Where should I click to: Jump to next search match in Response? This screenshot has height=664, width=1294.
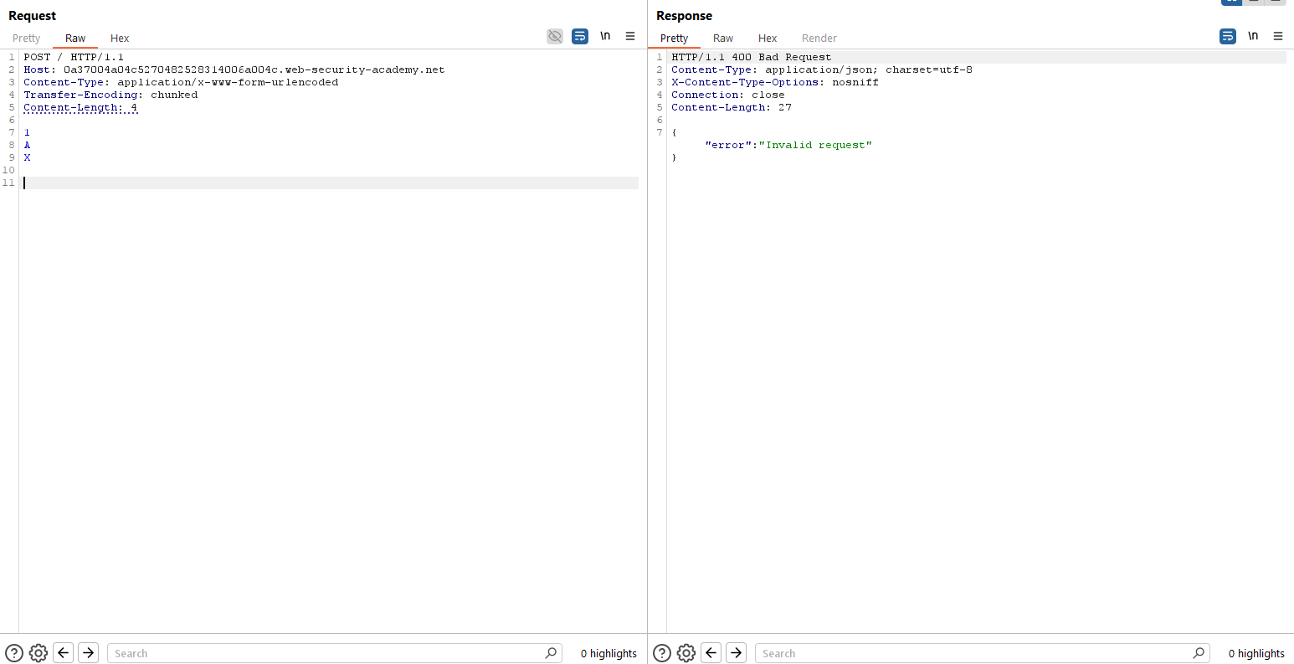(737, 653)
